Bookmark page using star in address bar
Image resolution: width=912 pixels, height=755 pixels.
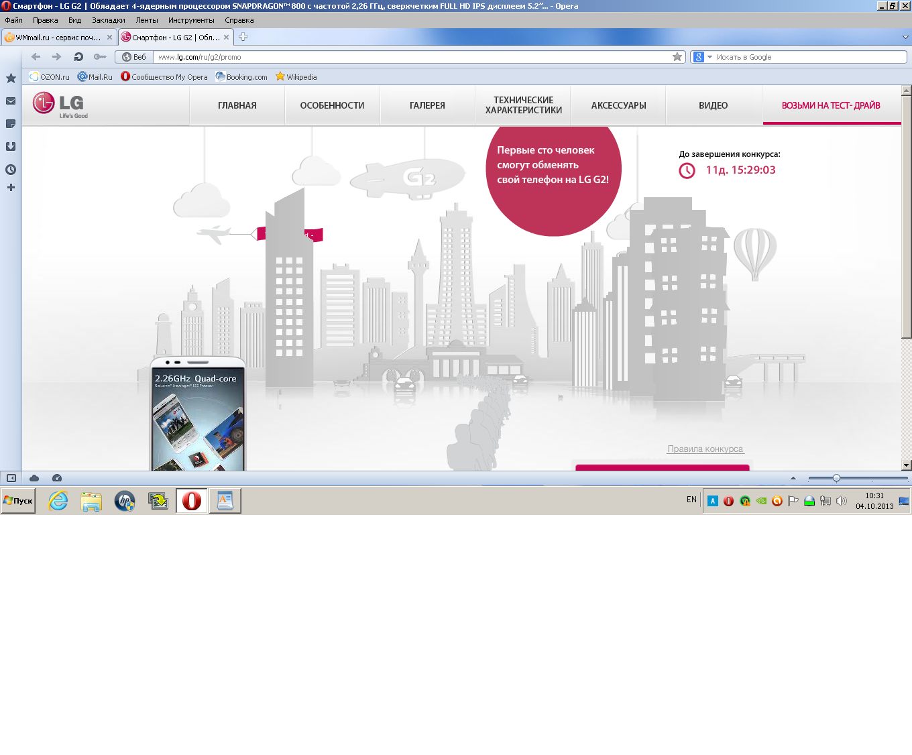(x=677, y=57)
